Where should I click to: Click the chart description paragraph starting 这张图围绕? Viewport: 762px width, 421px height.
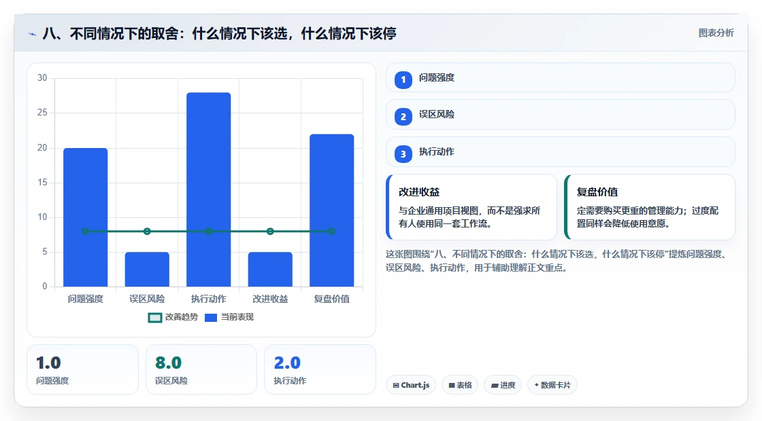pos(557,261)
